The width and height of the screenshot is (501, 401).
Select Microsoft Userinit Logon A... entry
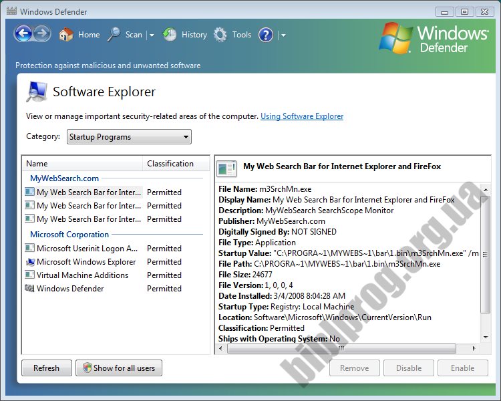(x=88, y=249)
